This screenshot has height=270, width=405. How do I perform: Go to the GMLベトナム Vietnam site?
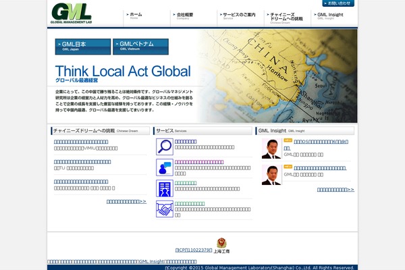(141, 47)
